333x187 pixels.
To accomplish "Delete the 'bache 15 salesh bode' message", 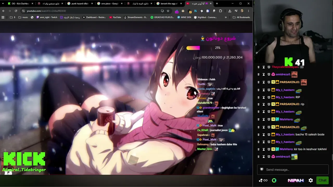I will tap(258, 135).
